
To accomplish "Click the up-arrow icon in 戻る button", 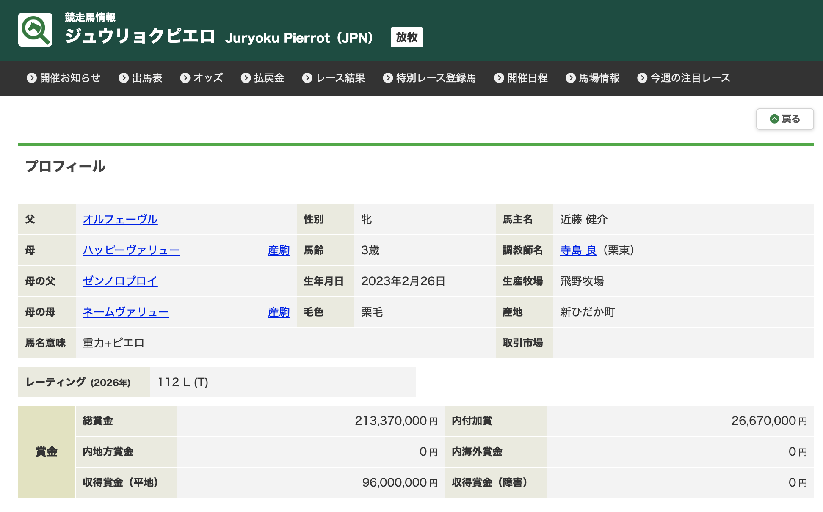I will coord(774,119).
